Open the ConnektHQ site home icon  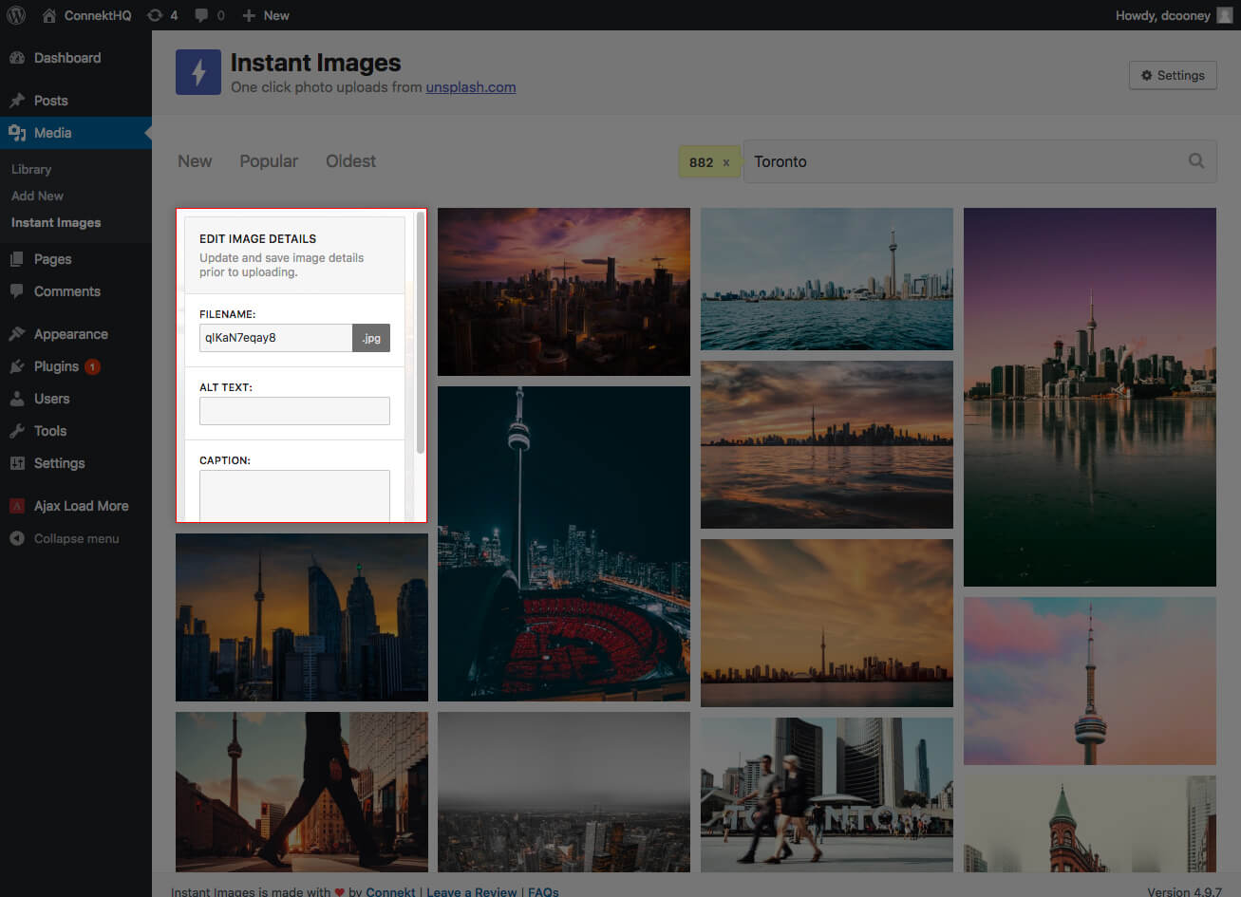(49, 15)
